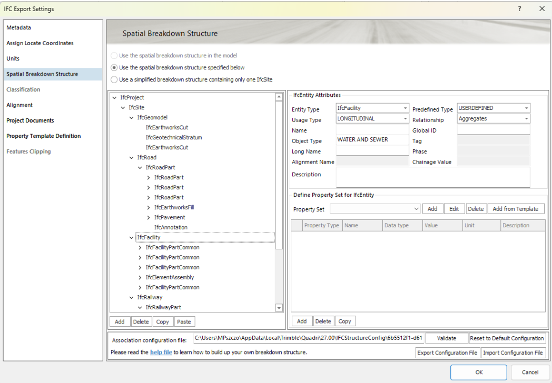This screenshot has width=552, height=383.
Task: Click Add below the property table
Action: (x=302, y=321)
